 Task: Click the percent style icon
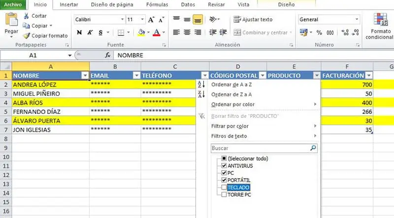(x=319, y=32)
